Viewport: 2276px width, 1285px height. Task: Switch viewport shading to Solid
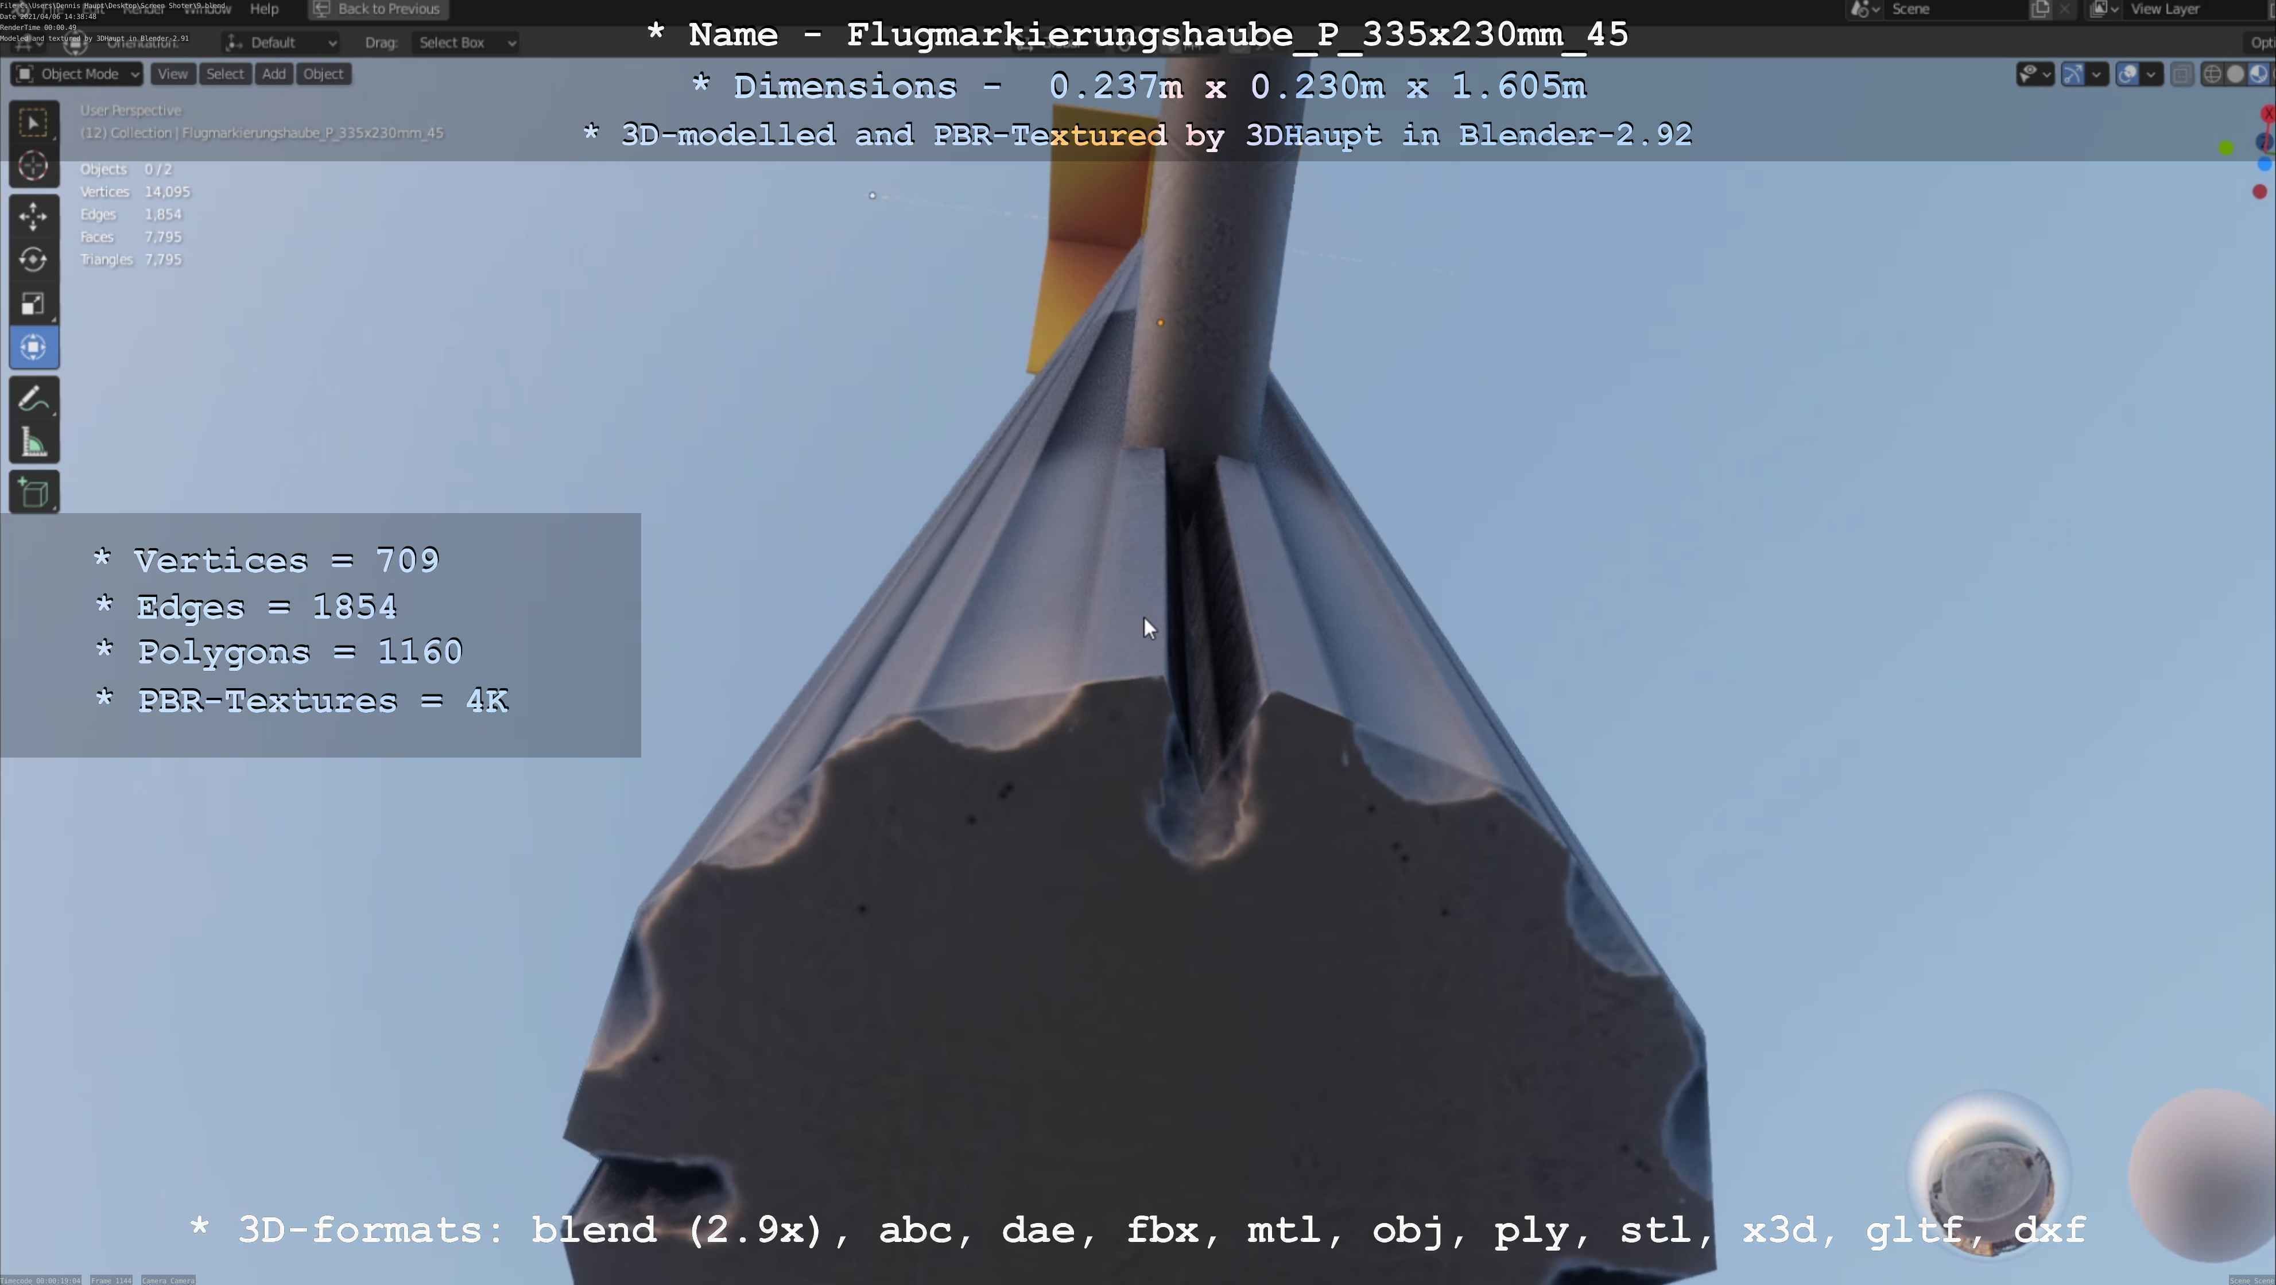click(2235, 74)
